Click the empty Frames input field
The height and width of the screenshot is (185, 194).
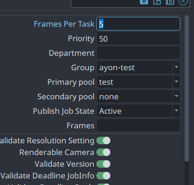tap(138, 126)
